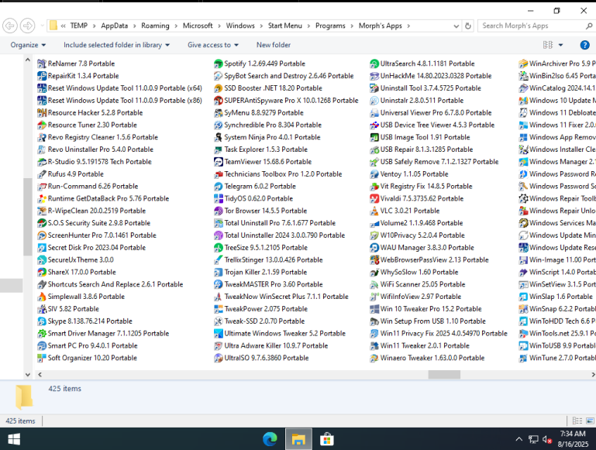Image resolution: width=596 pixels, height=450 pixels.
Task: Click the WinArchiver Pro 5.9 icon
Action: (x=523, y=64)
